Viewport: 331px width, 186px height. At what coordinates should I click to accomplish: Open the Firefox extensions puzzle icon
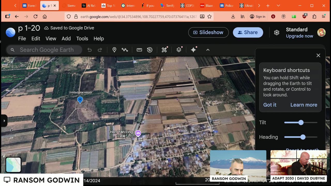(314, 17)
